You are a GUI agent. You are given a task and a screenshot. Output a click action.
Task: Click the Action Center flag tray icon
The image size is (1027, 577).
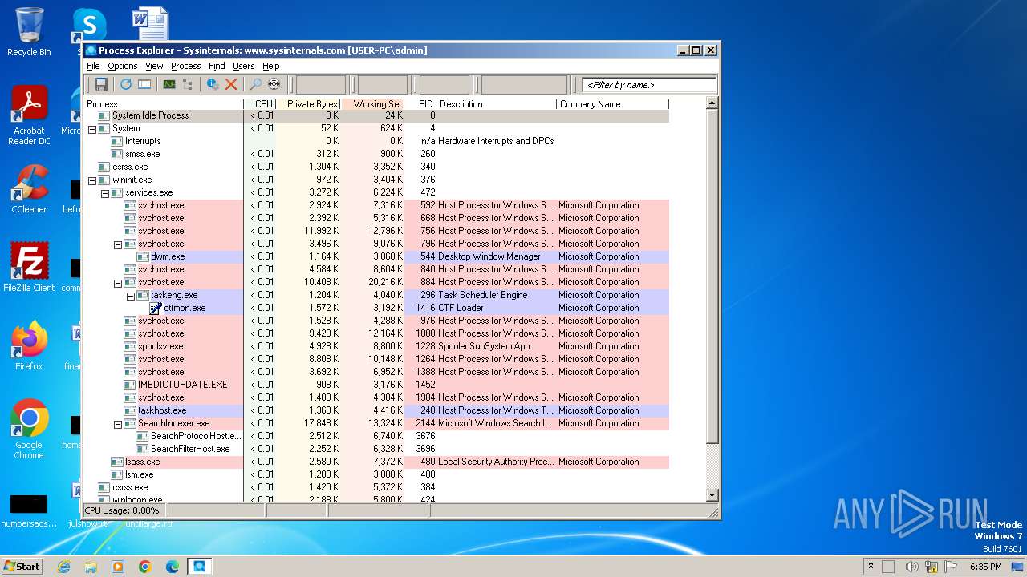951,567
